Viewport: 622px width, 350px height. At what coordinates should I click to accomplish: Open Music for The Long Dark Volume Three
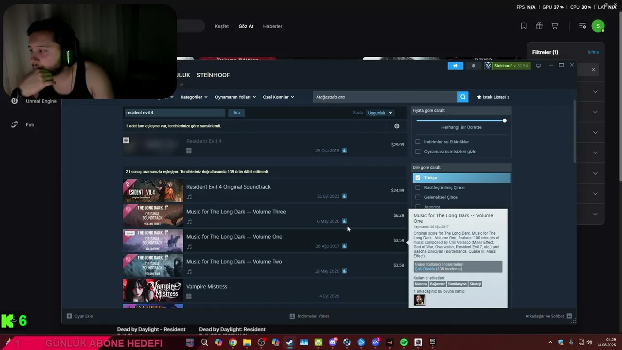(265, 215)
